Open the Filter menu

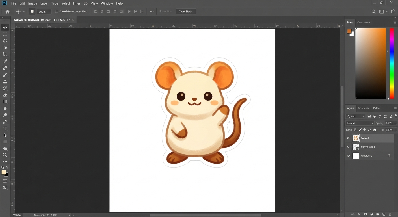click(77, 3)
